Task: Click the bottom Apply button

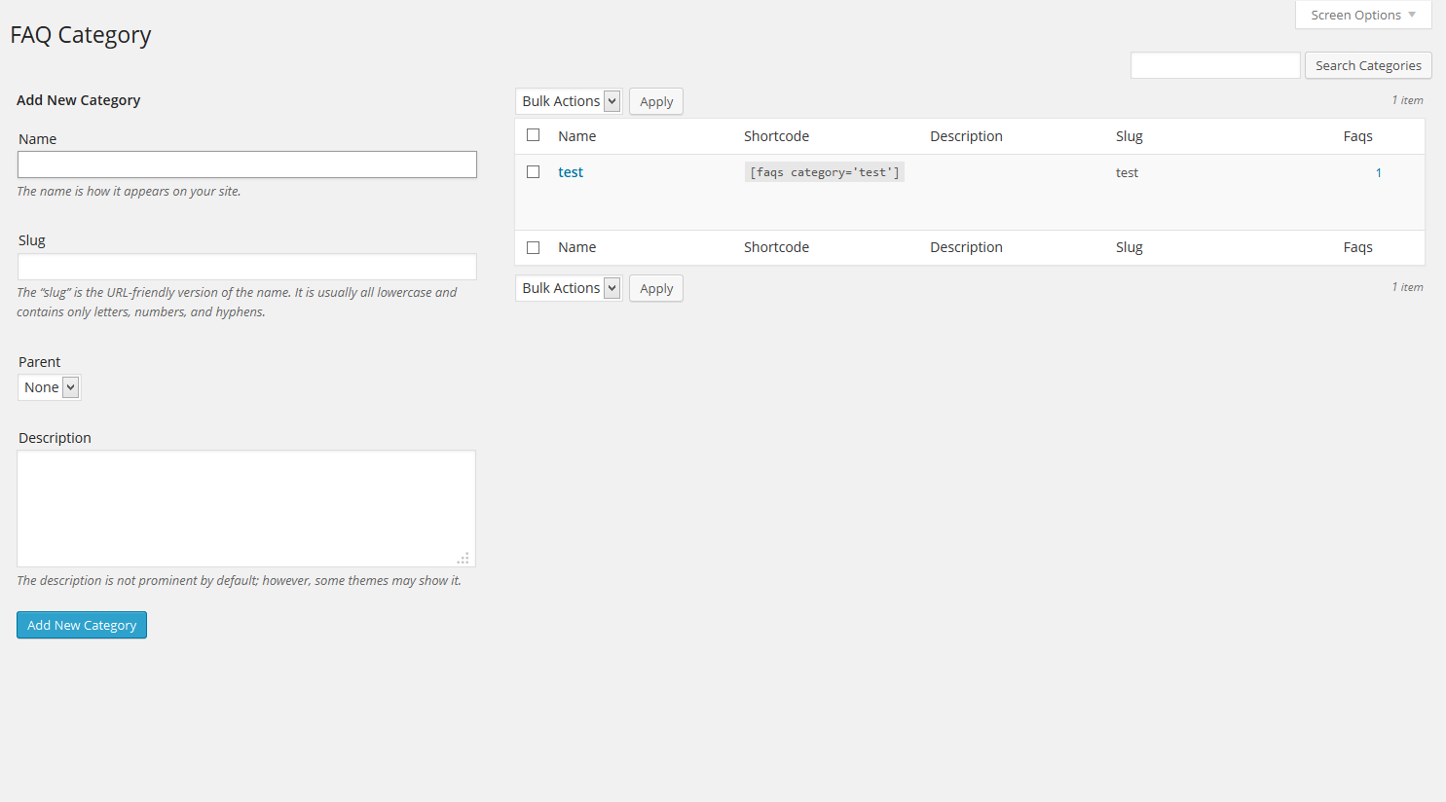Action: [655, 287]
